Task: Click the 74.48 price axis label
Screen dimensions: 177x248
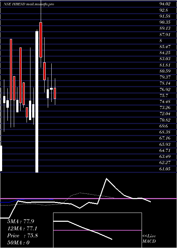Action: point(165,102)
